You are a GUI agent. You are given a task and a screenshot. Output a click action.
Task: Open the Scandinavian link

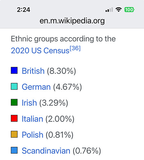46,151
